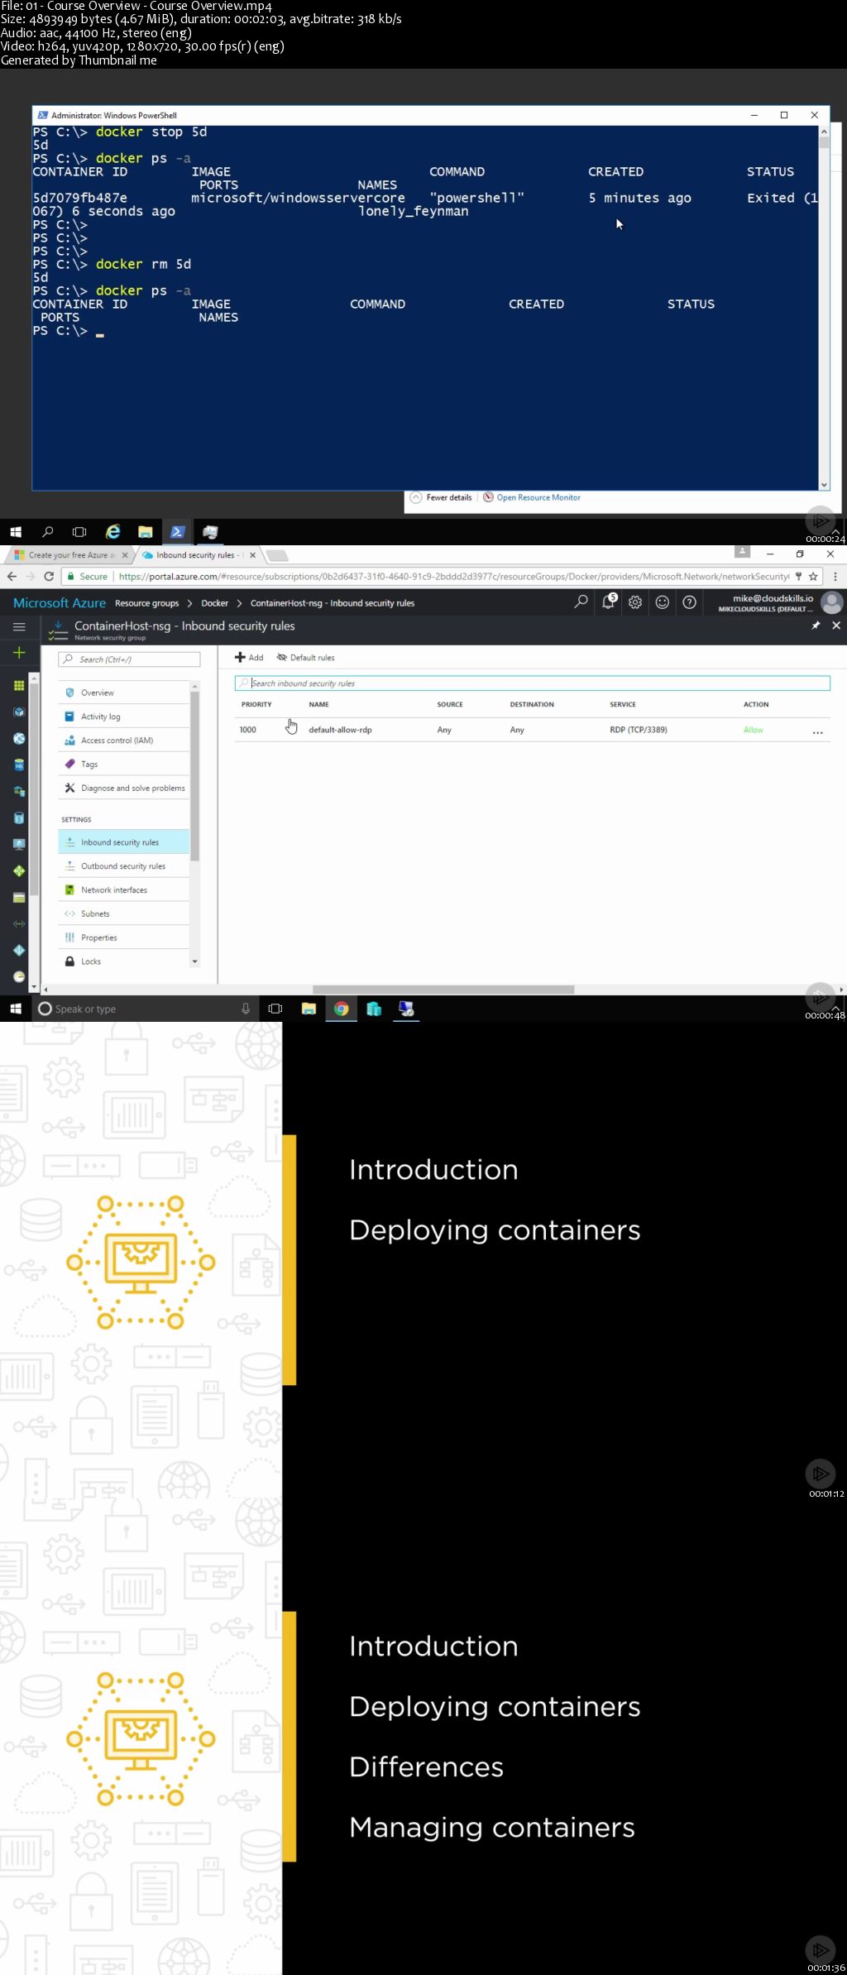The height and width of the screenshot is (1975, 847).
Task: Open Locks setting
Action: pyautogui.click(x=124, y=961)
